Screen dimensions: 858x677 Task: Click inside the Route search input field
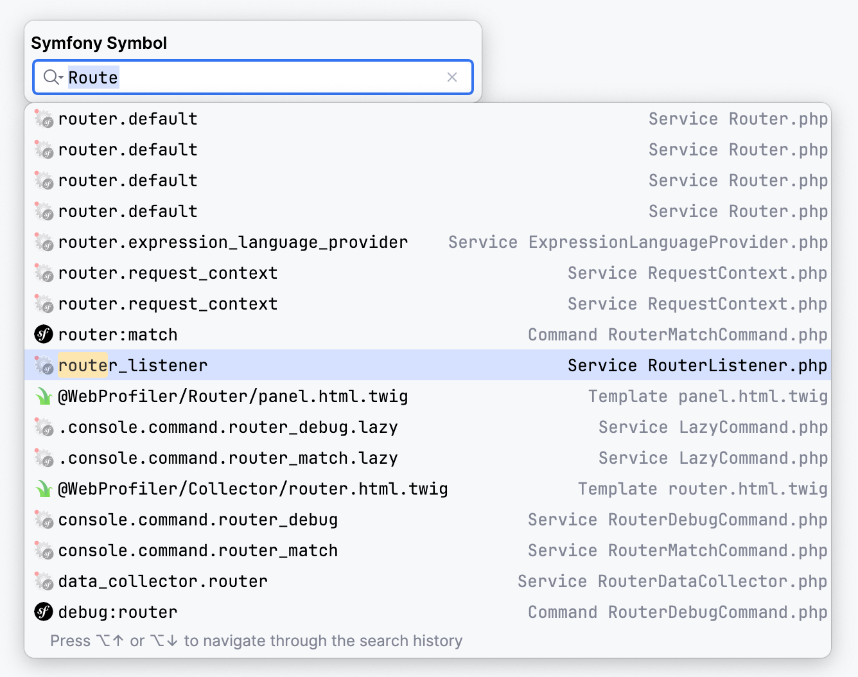[x=193, y=77]
